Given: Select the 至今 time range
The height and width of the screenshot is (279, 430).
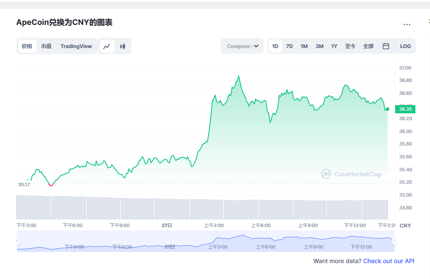Looking at the screenshot, I should click(350, 46).
